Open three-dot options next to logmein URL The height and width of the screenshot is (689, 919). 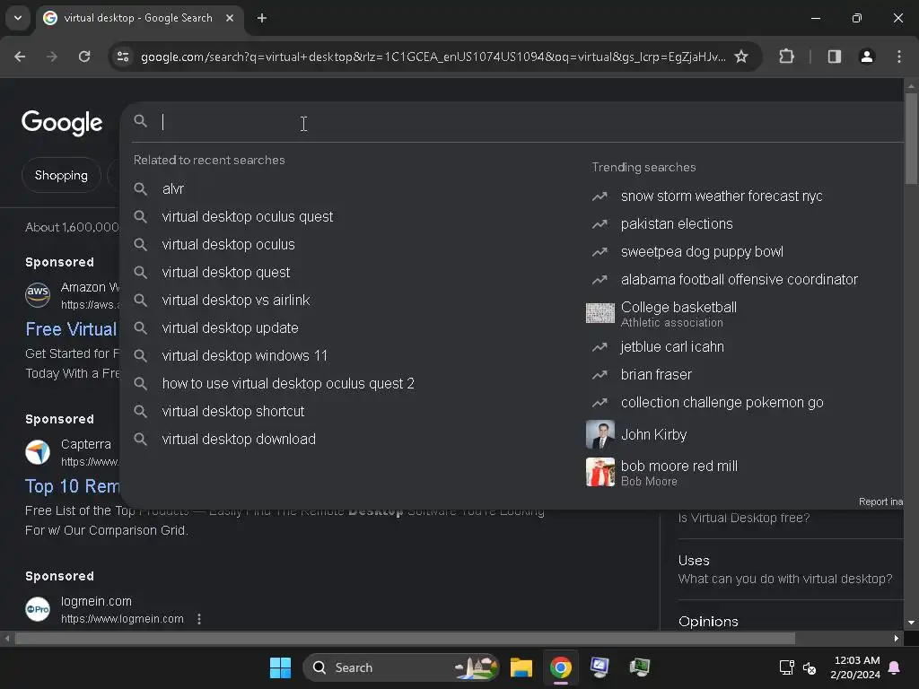coord(199,619)
